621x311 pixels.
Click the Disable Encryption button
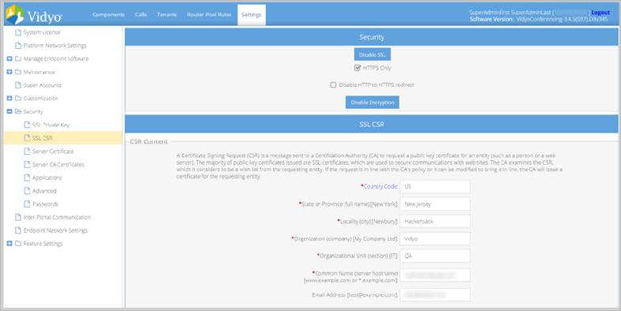(x=373, y=103)
